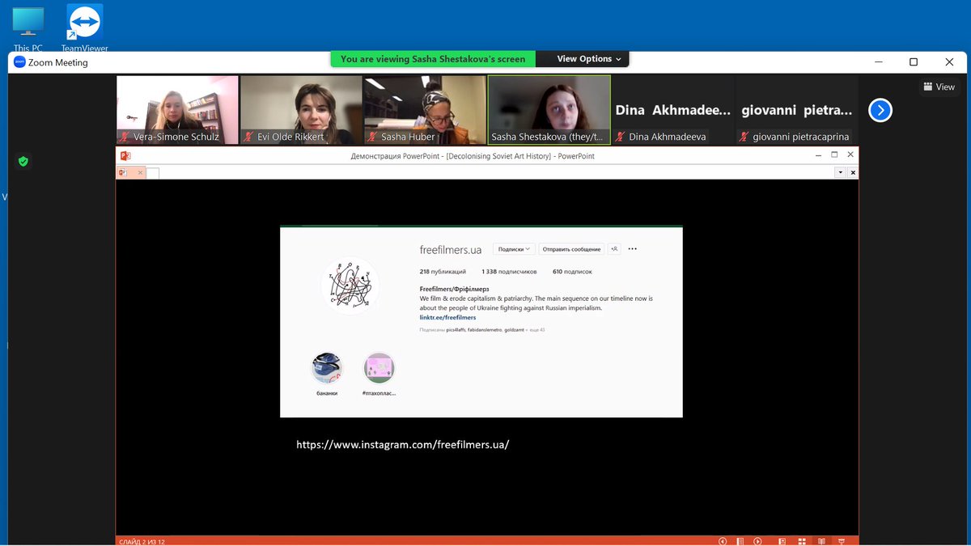
Task: Click the previous slide arrow in slideshow toolbar
Action: [x=723, y=541]
